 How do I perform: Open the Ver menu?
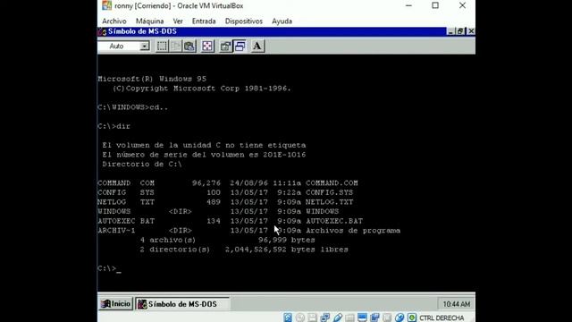point(178,21)
